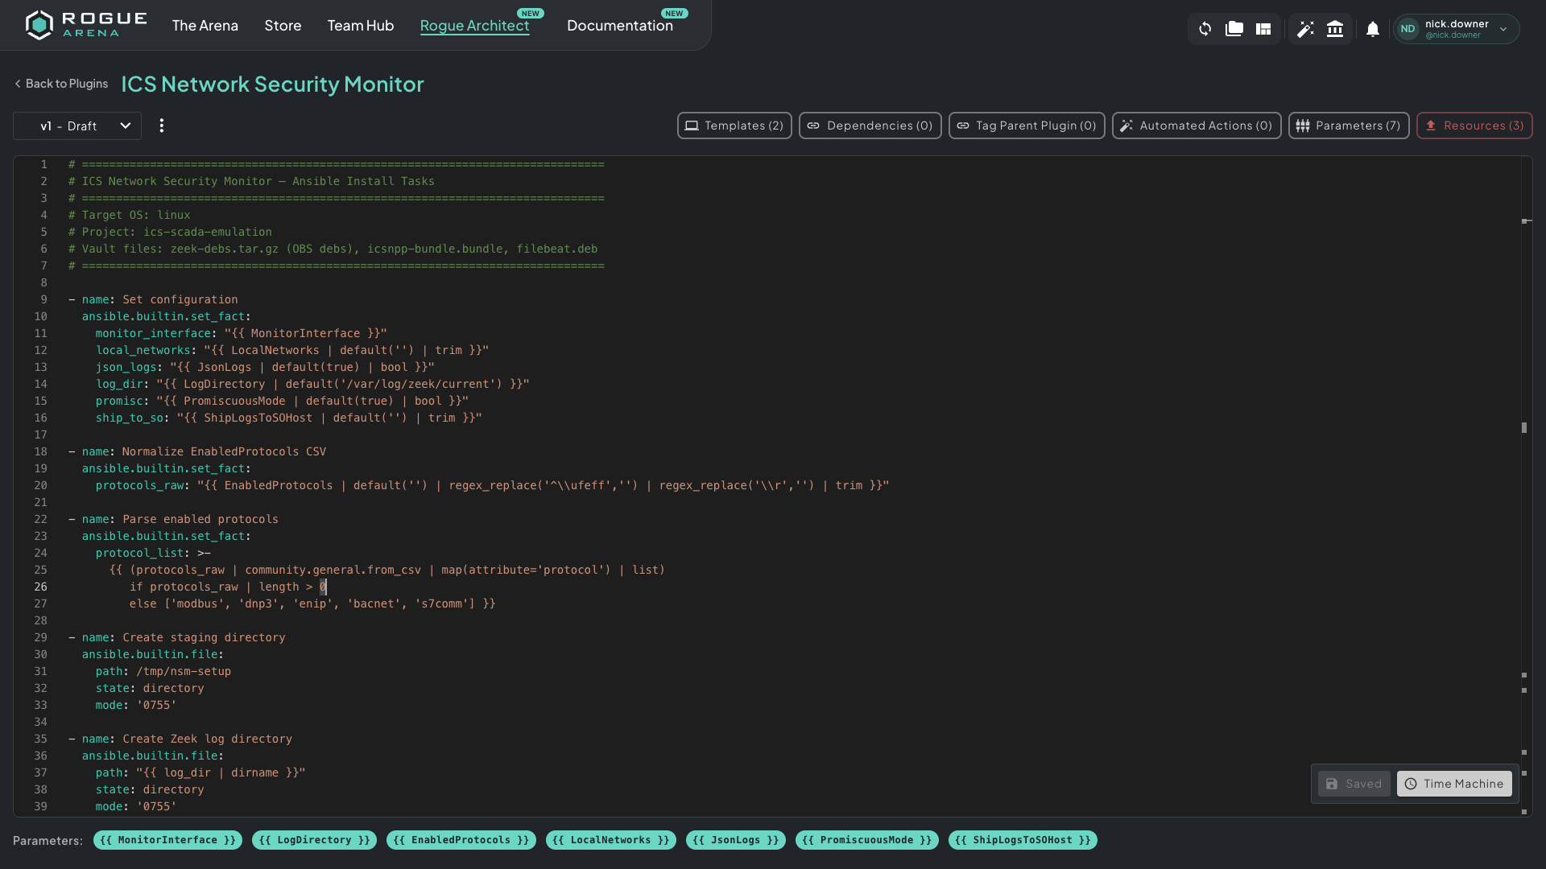This screenshot has height=869, width=1546.
Task: Click 'Parse enabled protocols' task name
Action: [200, 519]
